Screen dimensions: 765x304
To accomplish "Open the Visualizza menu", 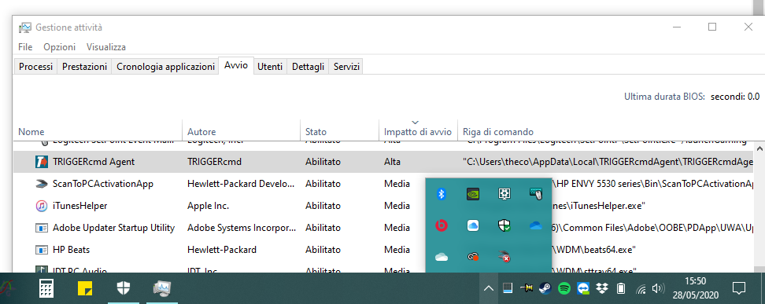I will click(106, 47).
